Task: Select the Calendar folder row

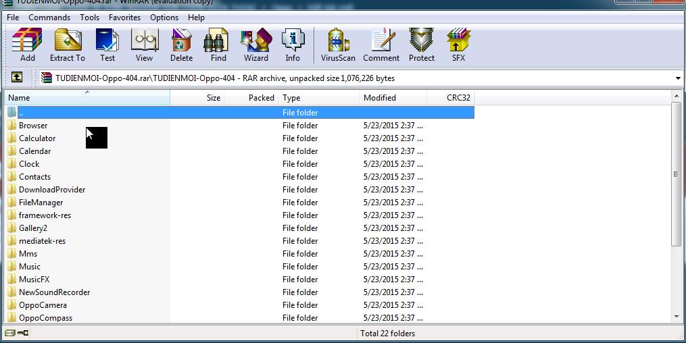Action: point(239,151)
